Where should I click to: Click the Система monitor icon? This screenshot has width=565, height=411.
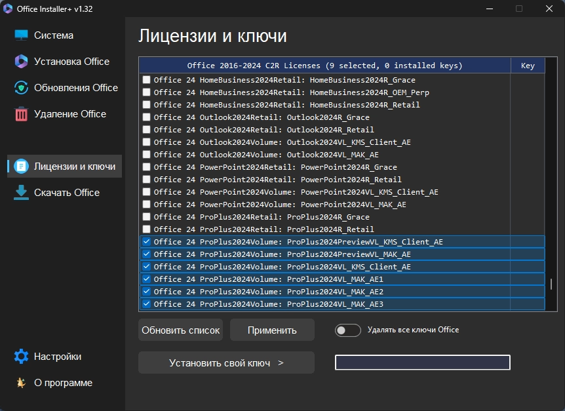22,35
